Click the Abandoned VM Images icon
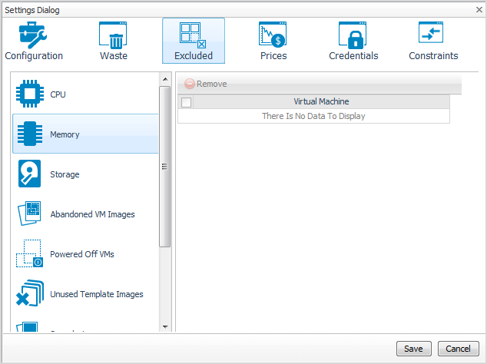 (x=29, y=213)
